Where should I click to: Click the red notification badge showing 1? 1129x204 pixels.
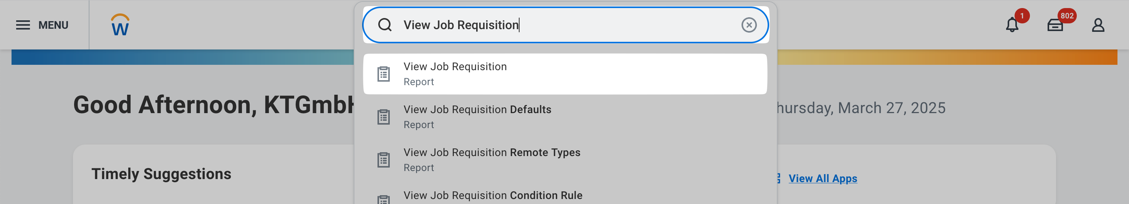(x=1021, y=16)
